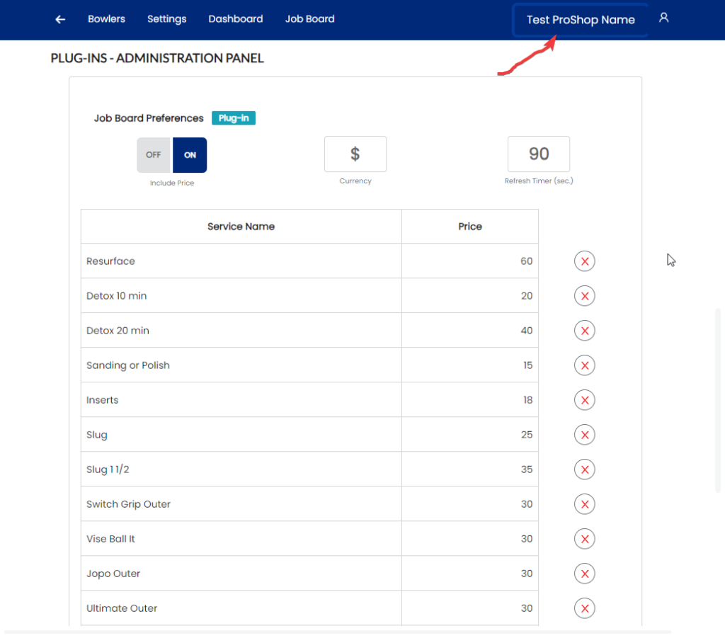
Task: Delete the Detox 20 min service
Action: pos(584,330)
